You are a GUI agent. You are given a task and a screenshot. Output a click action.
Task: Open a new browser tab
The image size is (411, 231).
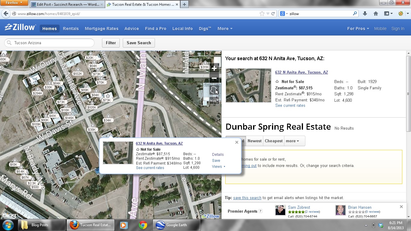pyautogui.click(x=184, y=5)
